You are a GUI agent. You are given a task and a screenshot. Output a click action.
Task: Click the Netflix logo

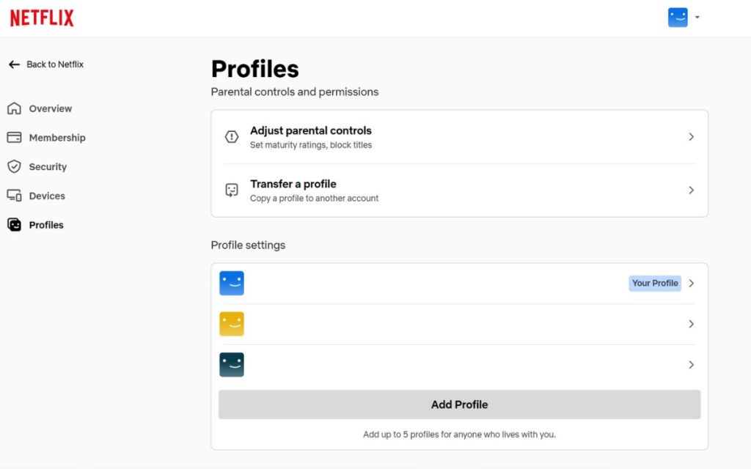tap(42, 18)
